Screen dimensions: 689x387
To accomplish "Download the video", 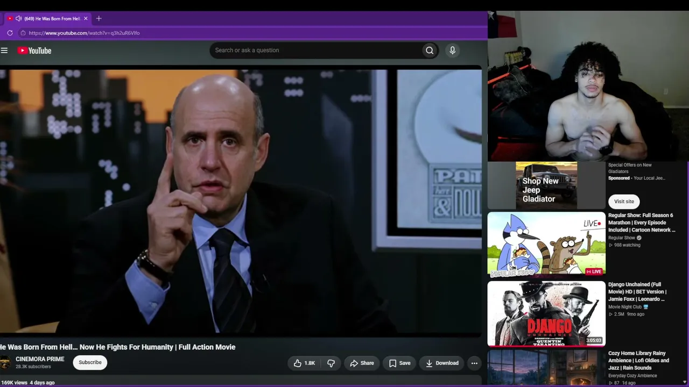I will pyautogui.click(x=442, y=363).
